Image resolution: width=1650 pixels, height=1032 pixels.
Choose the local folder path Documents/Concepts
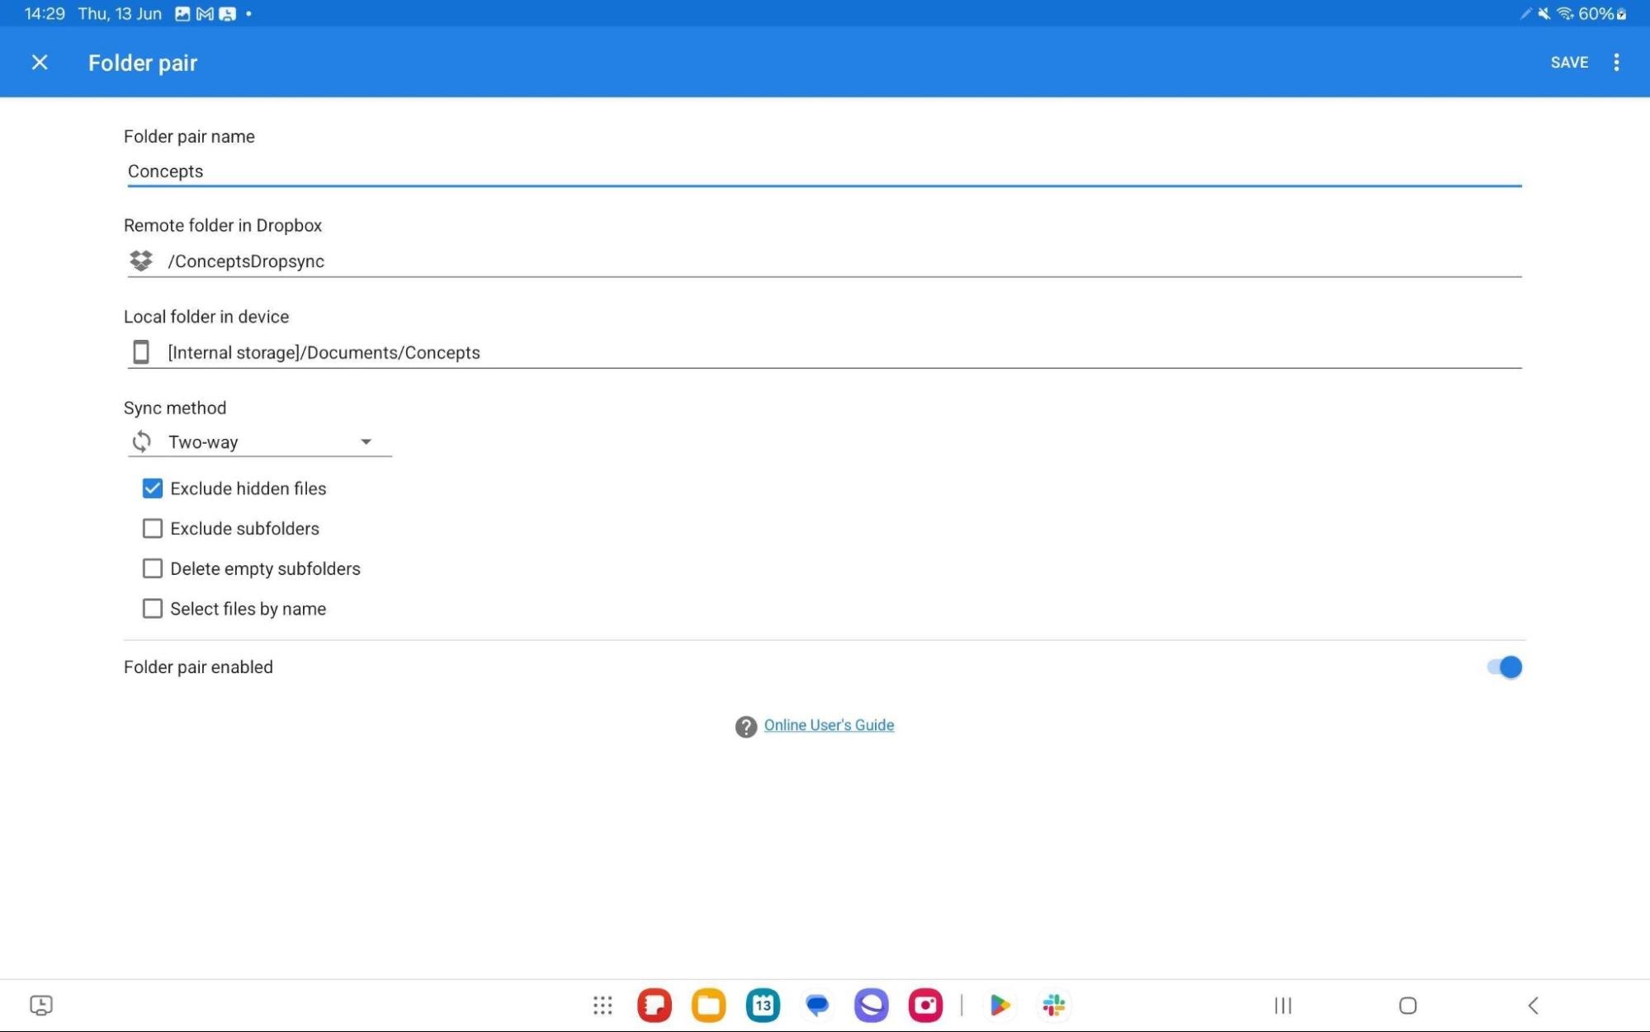824,352
